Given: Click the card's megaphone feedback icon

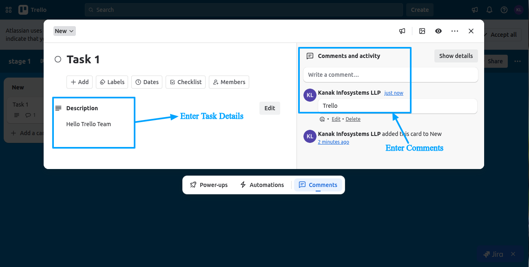Looking at the screenshot, I should point(402,31).
